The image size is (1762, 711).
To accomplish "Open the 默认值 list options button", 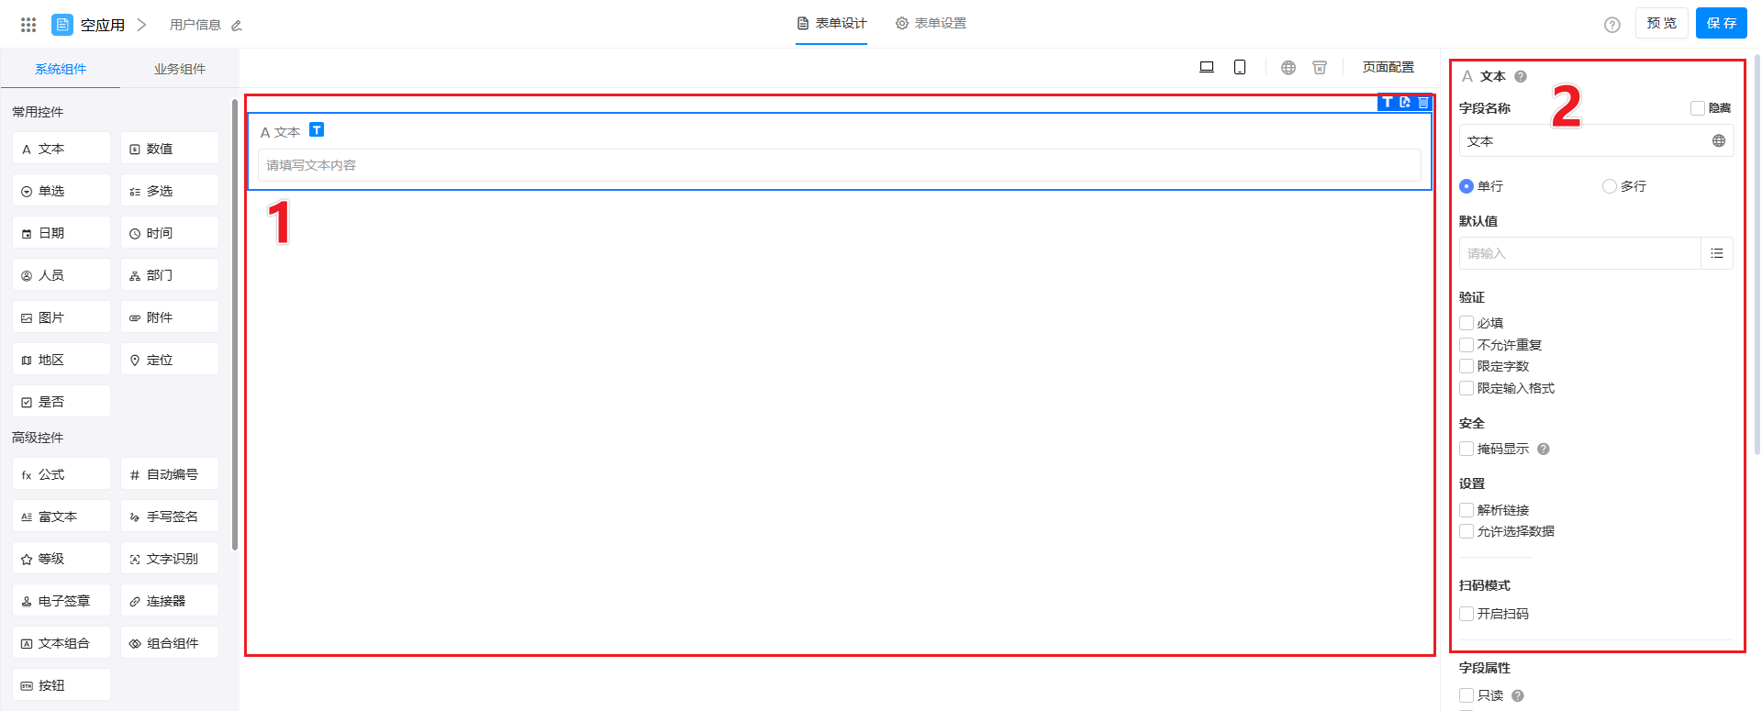I will pyautogui.click(x=1716, y=253).
